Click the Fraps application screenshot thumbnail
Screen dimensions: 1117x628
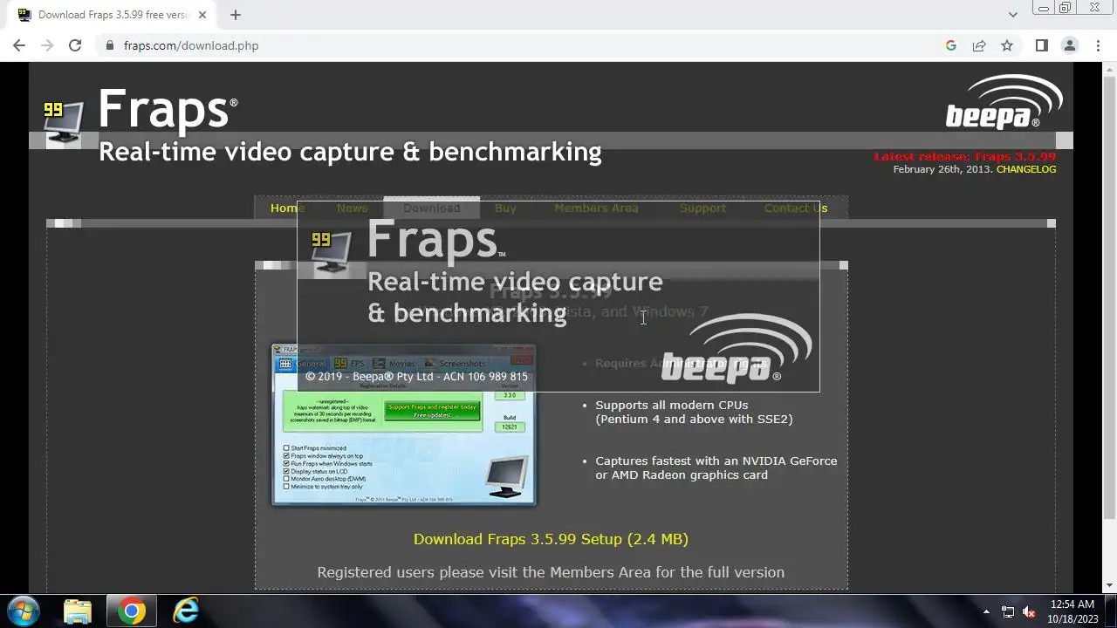(x=404, y=425)
